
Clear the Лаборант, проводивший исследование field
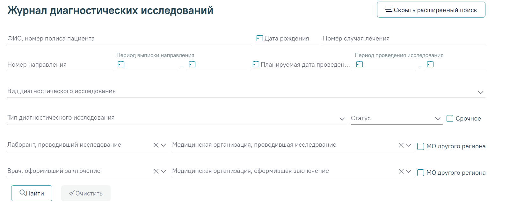156,145
